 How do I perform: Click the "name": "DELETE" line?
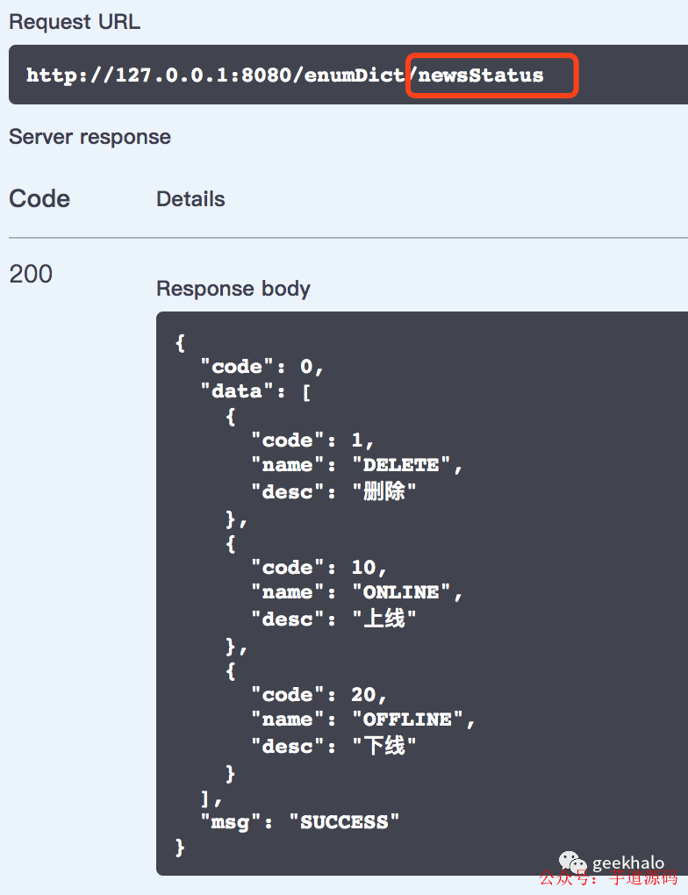356,465
